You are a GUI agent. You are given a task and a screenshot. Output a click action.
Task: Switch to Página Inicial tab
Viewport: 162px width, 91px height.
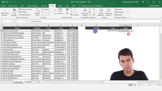tap(13, 6)
